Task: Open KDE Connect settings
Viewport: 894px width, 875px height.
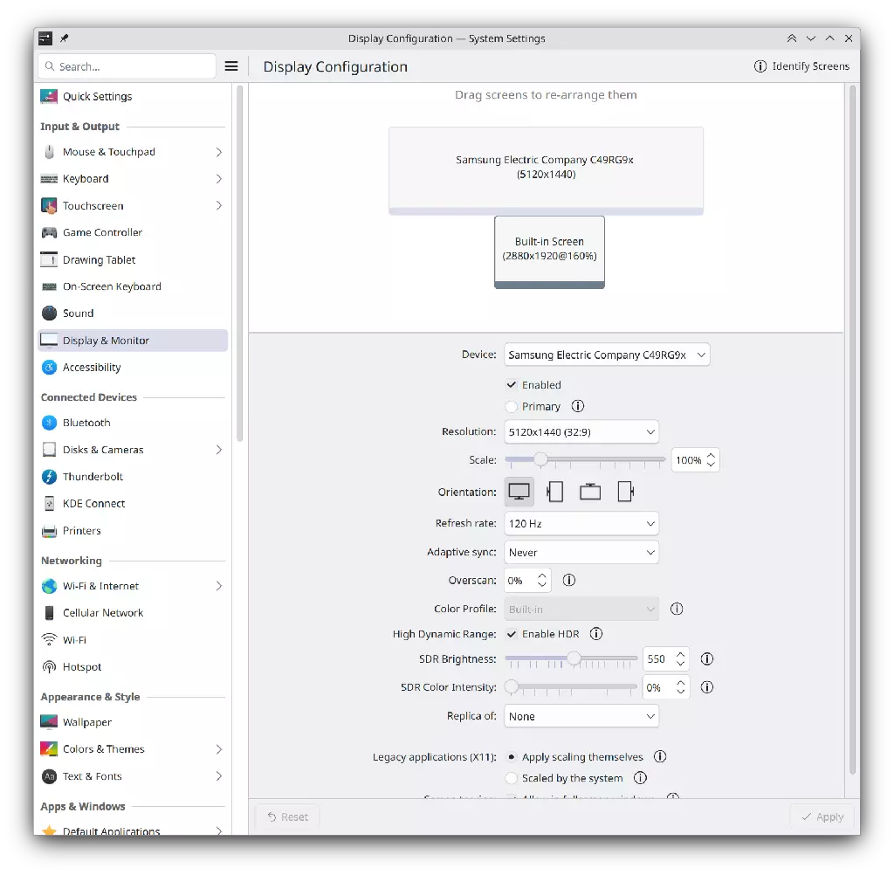Action: coord(133,504)
